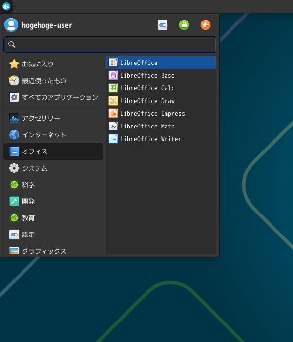Launch LibreOffice Math

[147, 127]
